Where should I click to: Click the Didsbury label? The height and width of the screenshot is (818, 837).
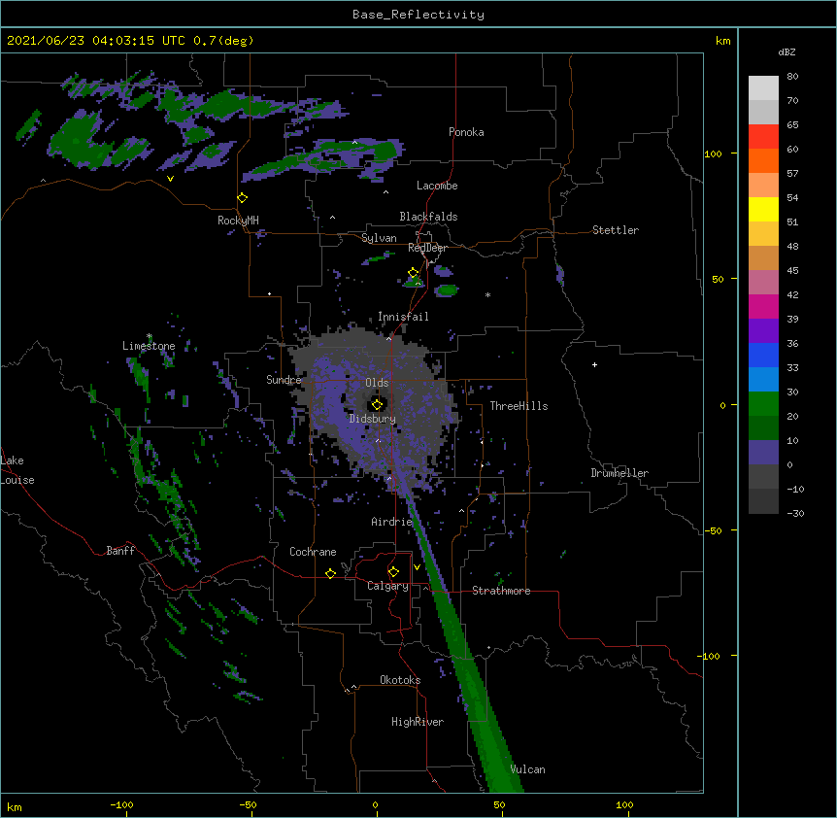coord(372,419)
